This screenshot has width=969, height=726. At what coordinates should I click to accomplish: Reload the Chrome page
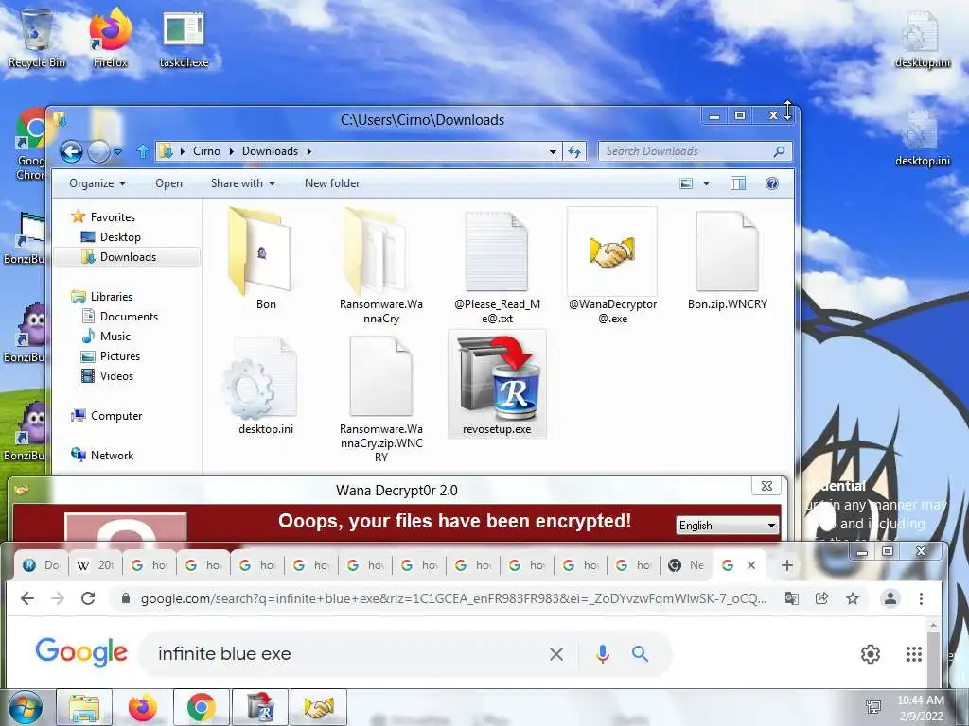[88, 598]
